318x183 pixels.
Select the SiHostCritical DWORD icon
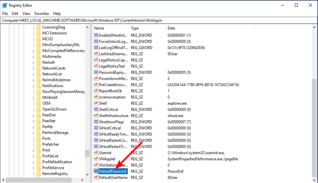click(x=96, y=128)
